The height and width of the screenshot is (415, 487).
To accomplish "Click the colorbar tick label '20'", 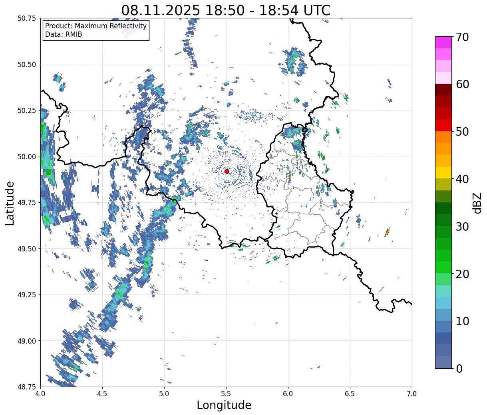I will coord(462,274).
